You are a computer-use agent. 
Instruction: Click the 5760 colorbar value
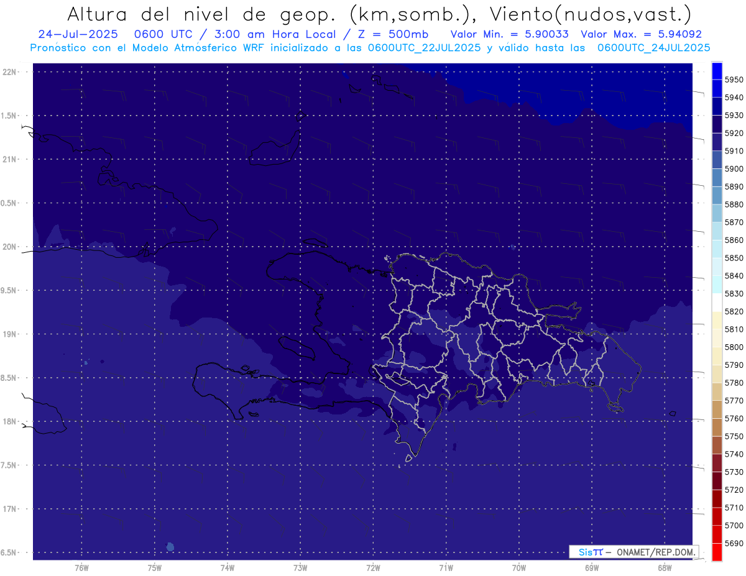[734, 418]
